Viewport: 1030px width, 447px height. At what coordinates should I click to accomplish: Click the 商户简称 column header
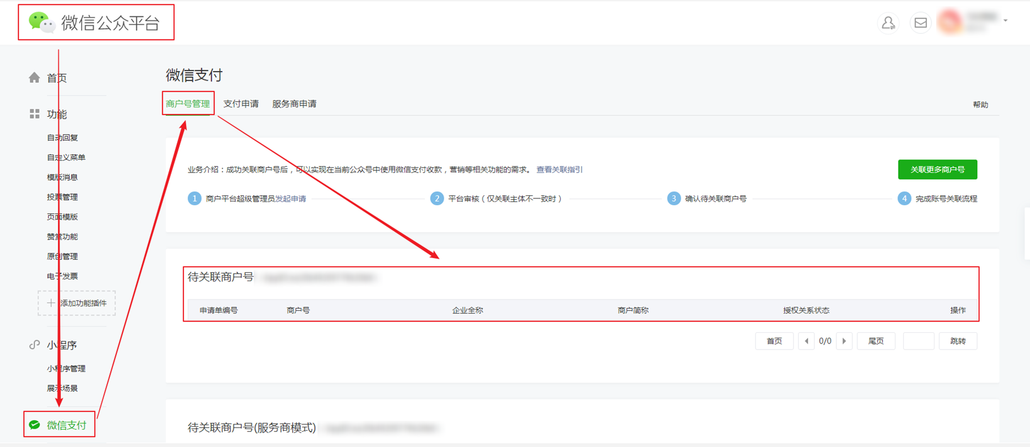click(x=633, y=310)
